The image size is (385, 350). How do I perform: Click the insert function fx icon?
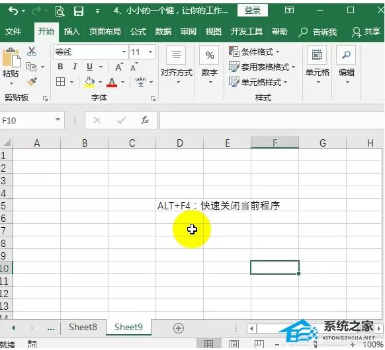[x=145, y=120]
